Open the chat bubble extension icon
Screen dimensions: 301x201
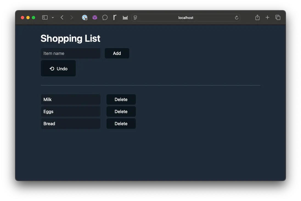(x=105, y=17)
